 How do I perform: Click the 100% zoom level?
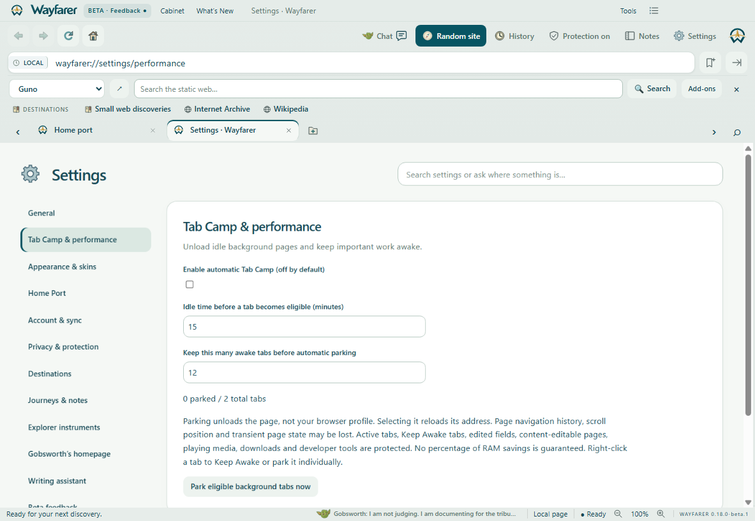click(x=639, y=514)
